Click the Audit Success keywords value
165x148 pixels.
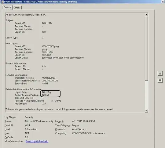(79, 129)
